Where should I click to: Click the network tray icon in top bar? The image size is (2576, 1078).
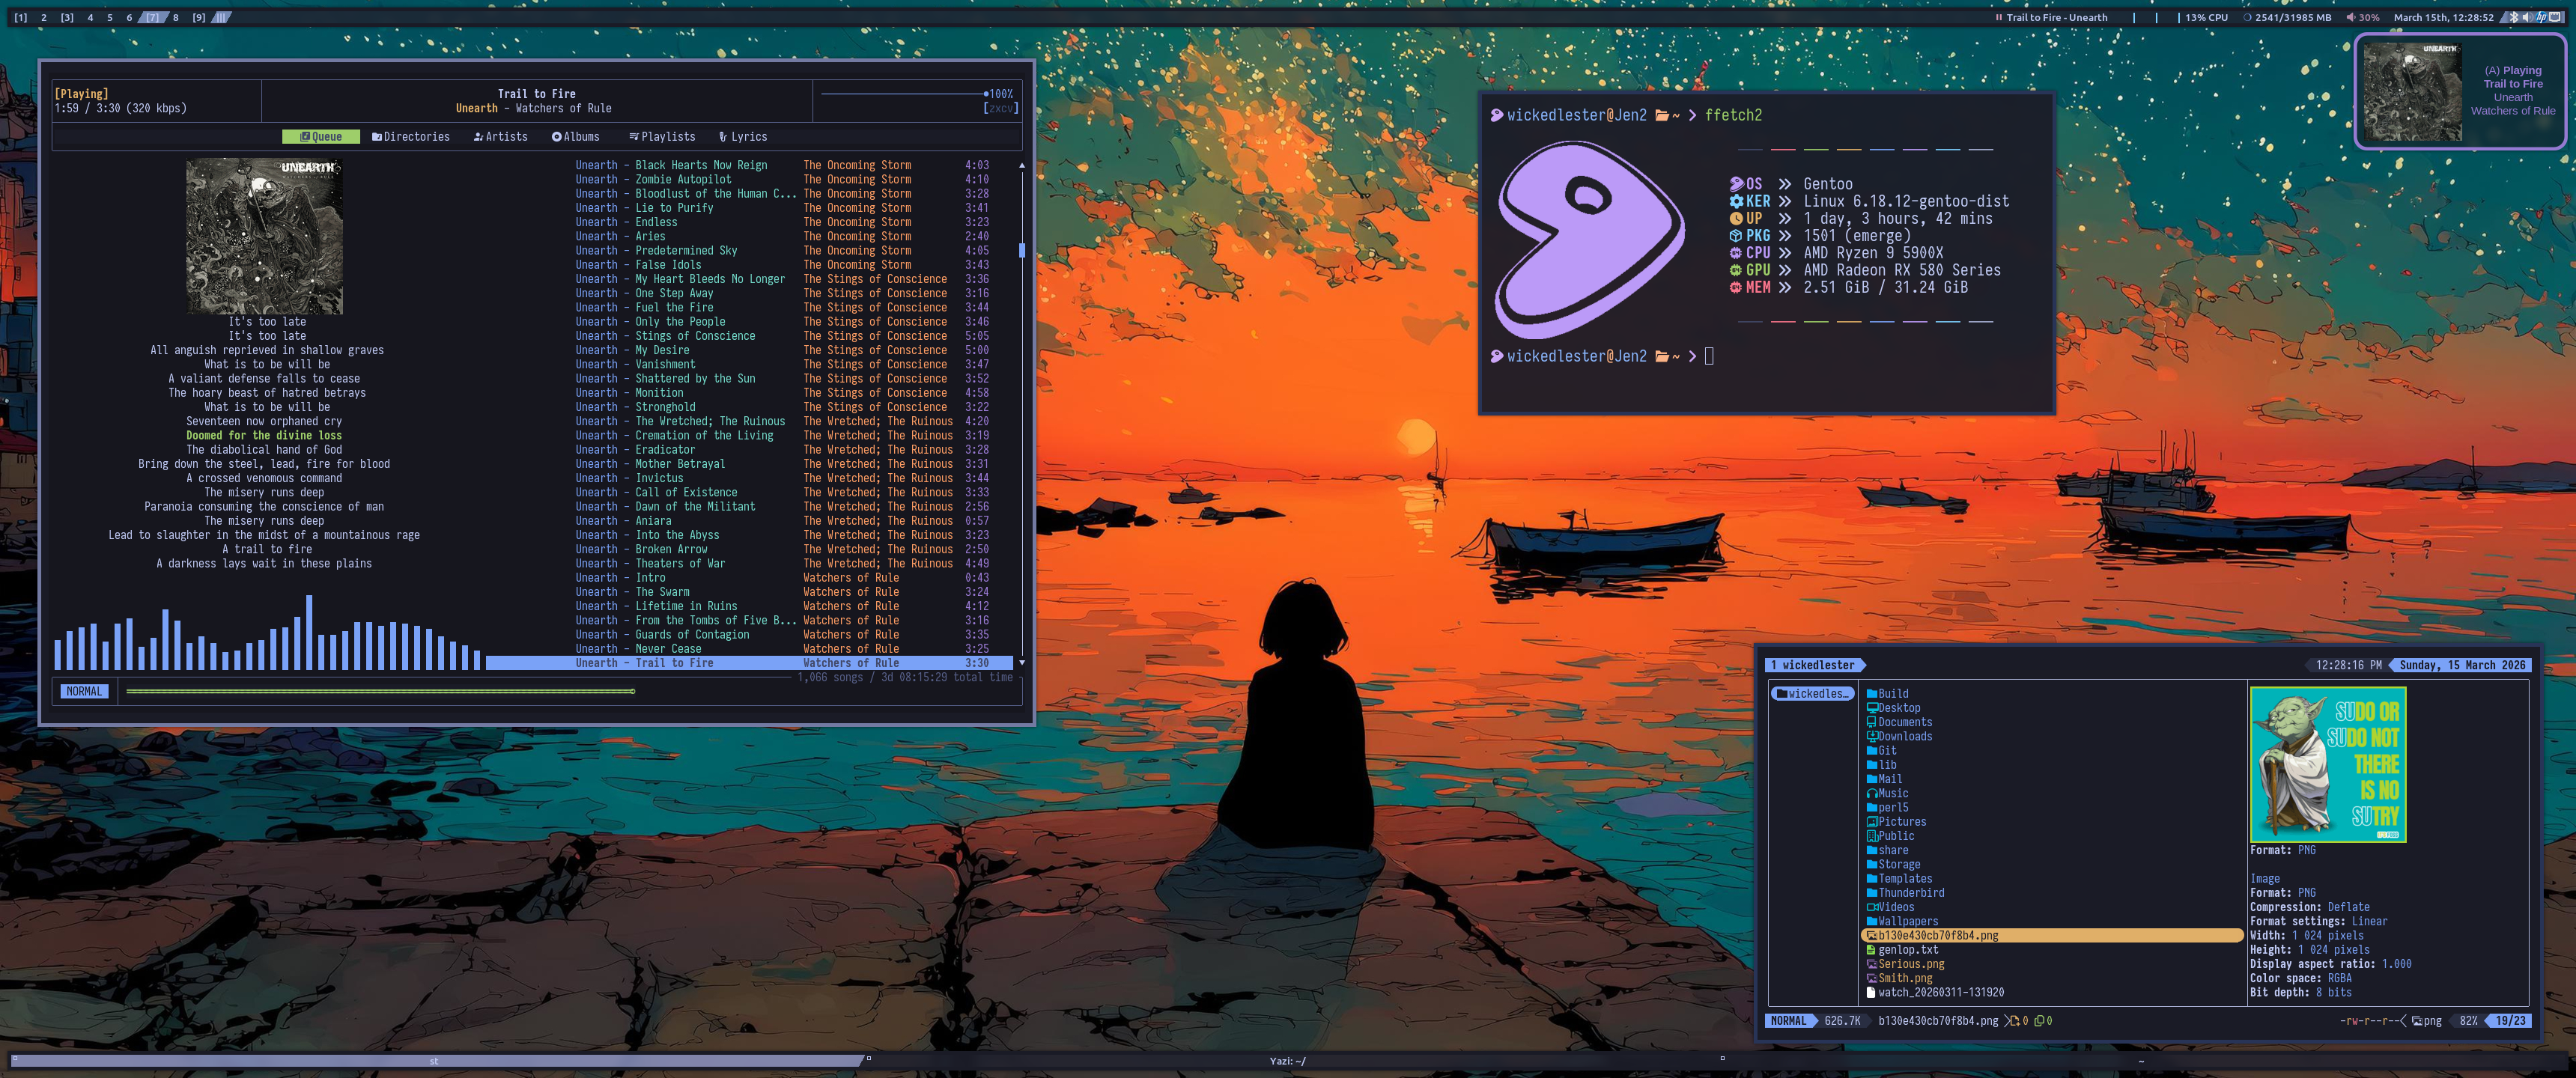point(2555,17)
